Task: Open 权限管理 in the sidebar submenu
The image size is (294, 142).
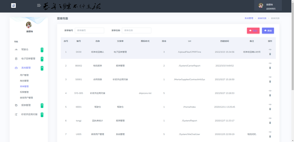Action: pyautogui.click(x=24, y=92)
